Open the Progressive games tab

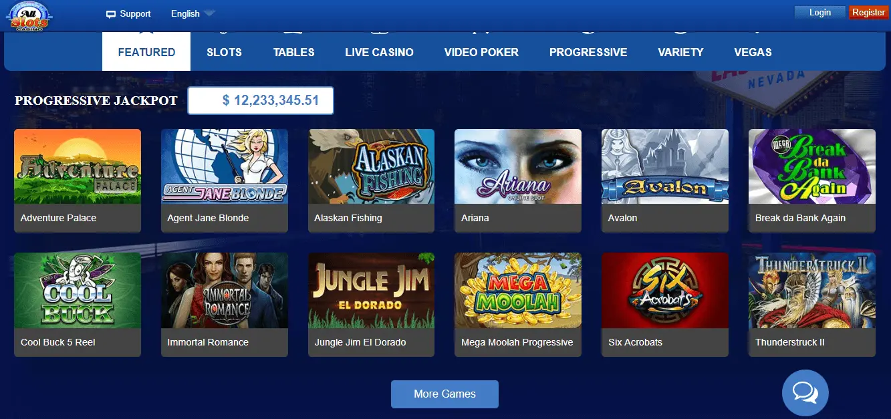pos(588,52)
